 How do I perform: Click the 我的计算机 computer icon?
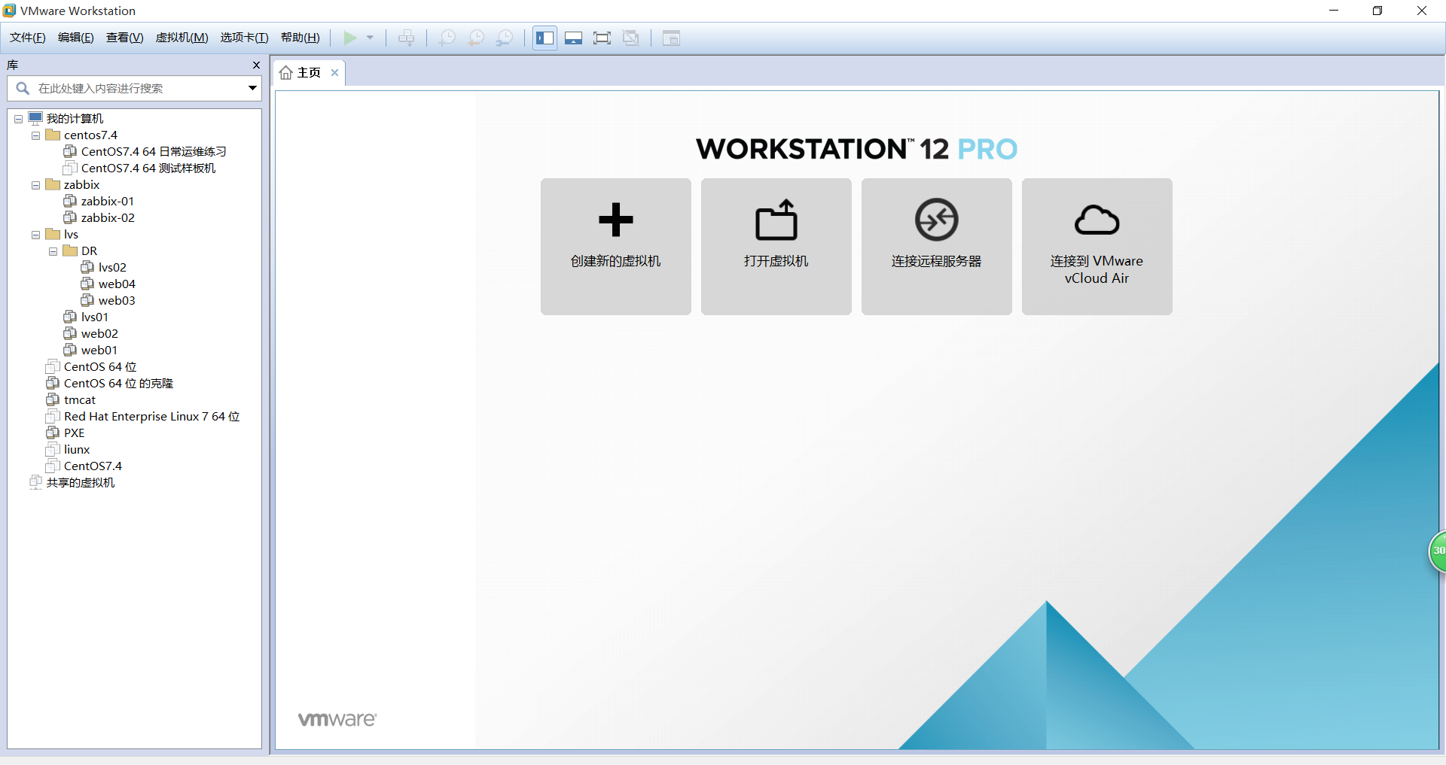pyautogui.click(x=35, y=118)
